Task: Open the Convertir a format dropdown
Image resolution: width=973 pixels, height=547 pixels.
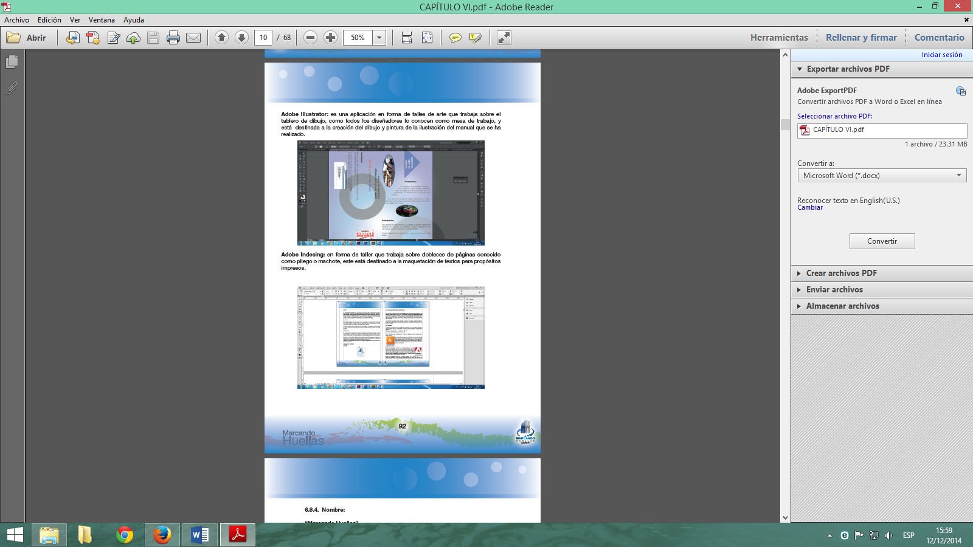Action: coord(882,176)
